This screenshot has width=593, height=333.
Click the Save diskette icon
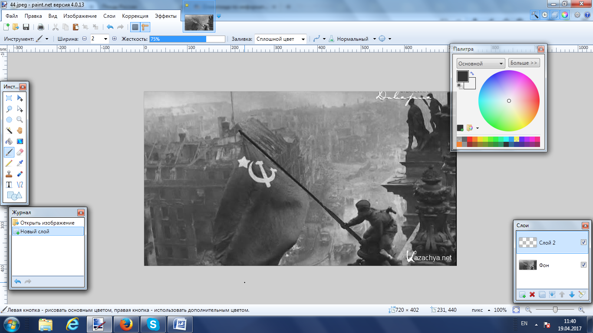tap(26, 27)
